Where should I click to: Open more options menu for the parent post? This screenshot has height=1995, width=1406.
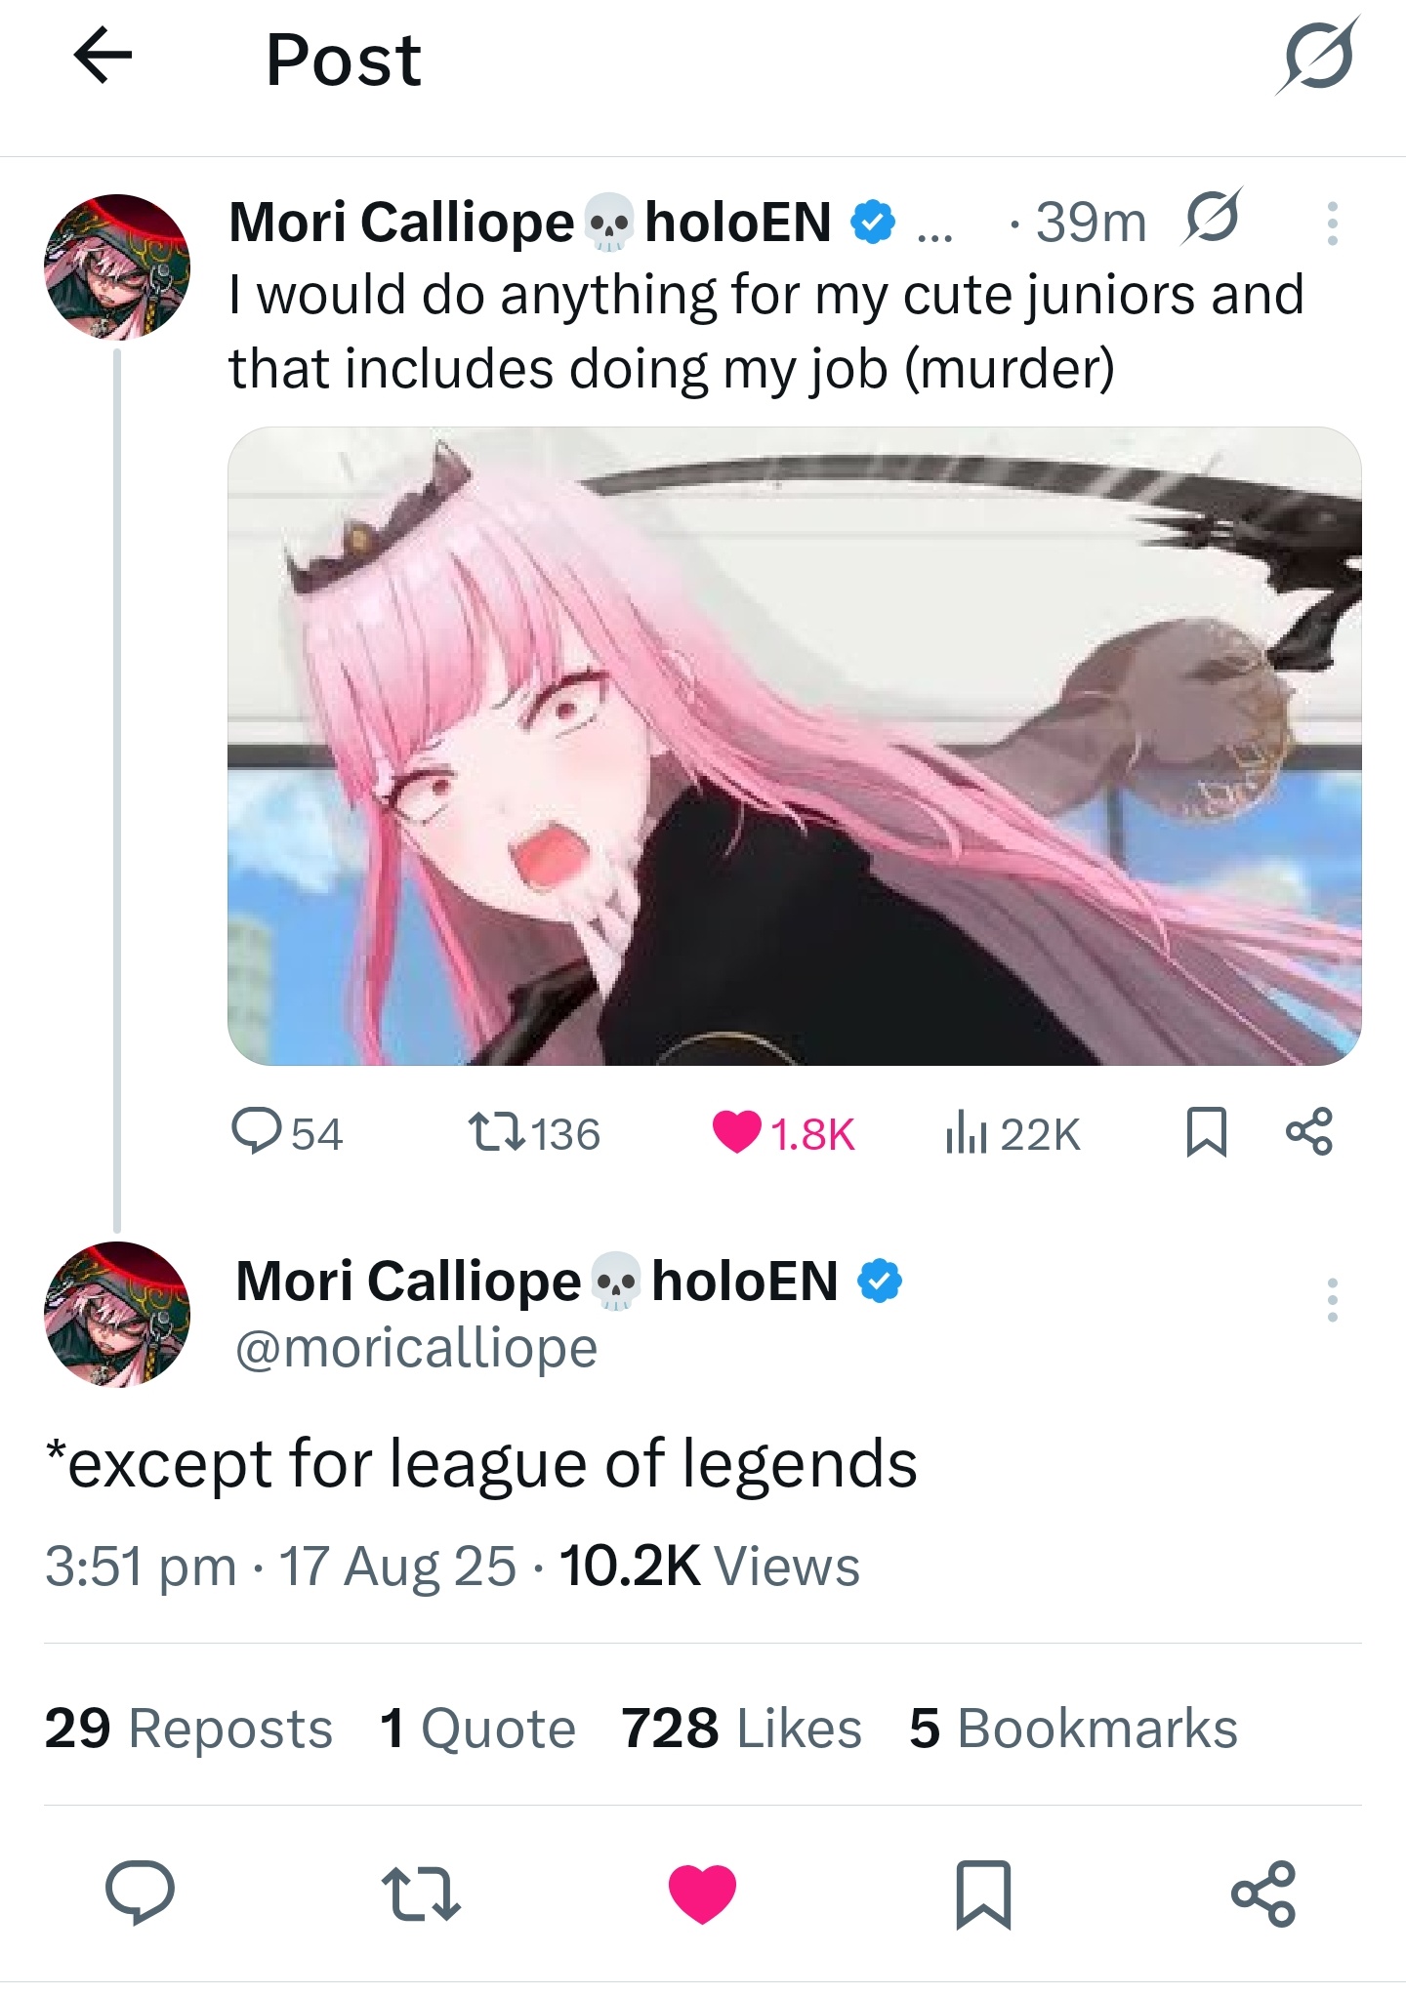coord(1332,224)
